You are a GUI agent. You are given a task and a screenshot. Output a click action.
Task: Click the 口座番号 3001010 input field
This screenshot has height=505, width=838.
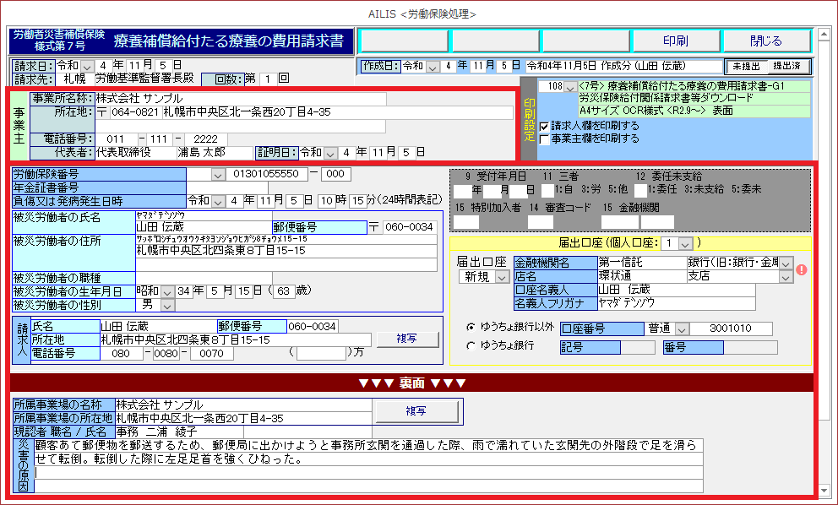[x=732, y=329]
